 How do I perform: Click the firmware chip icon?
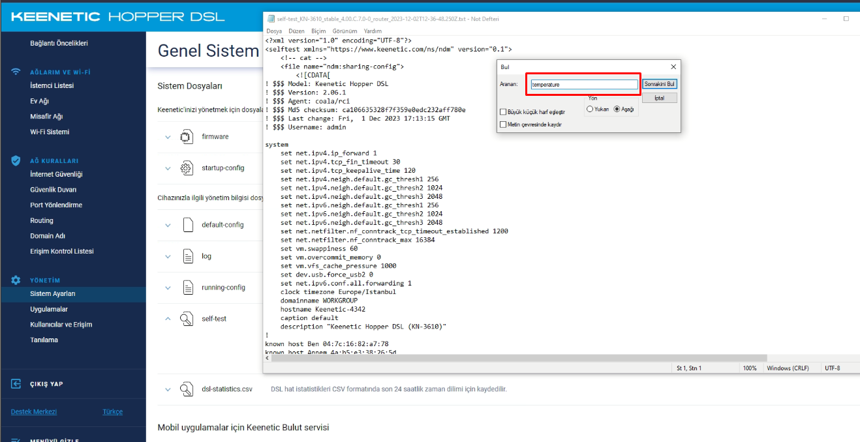coord(186,137)
